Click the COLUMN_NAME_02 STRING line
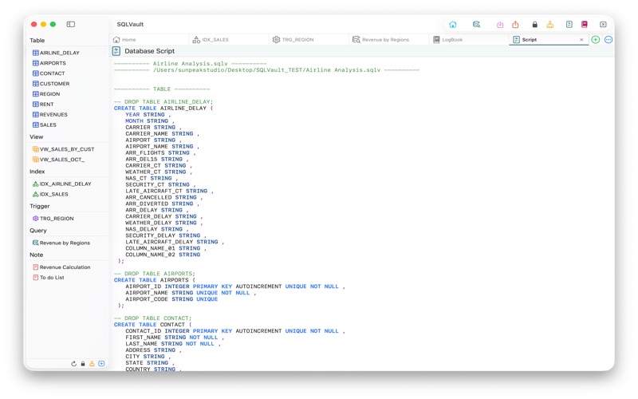 [163, 255]
